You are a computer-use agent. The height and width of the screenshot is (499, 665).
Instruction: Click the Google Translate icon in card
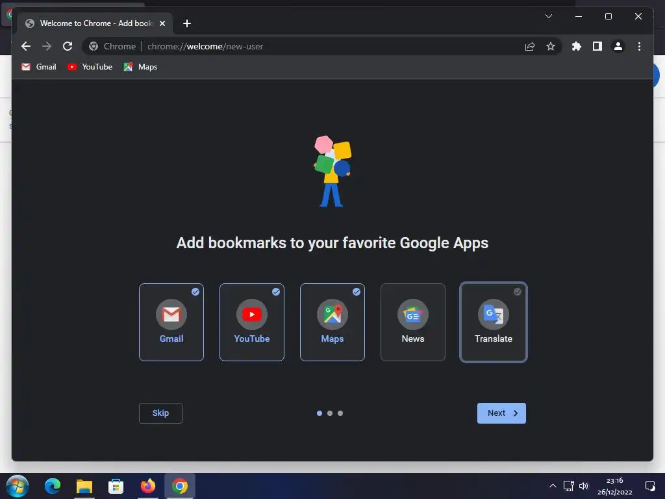(x=494, y=314)
